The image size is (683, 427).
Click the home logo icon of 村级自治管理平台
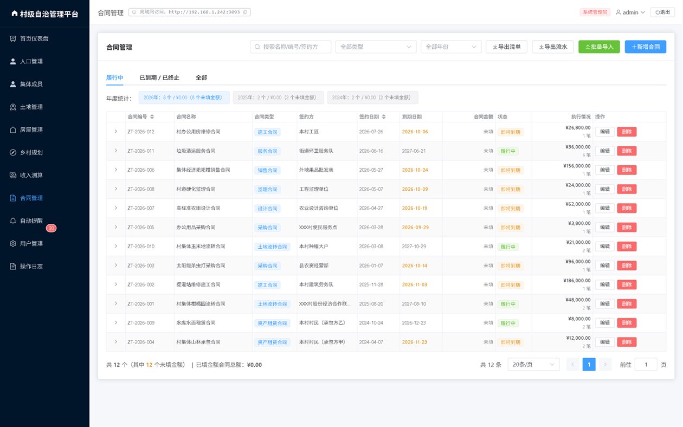[x=14, y=14]
